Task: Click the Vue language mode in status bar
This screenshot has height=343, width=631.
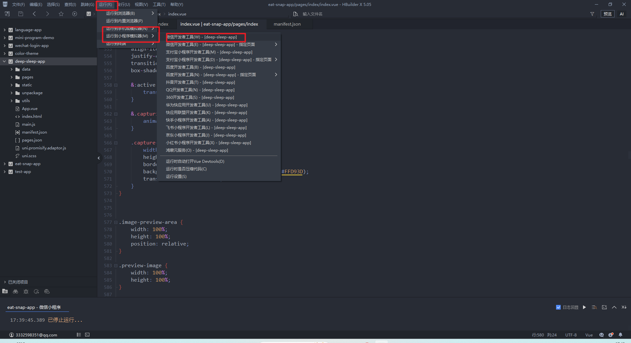Action: coord(589,335)
